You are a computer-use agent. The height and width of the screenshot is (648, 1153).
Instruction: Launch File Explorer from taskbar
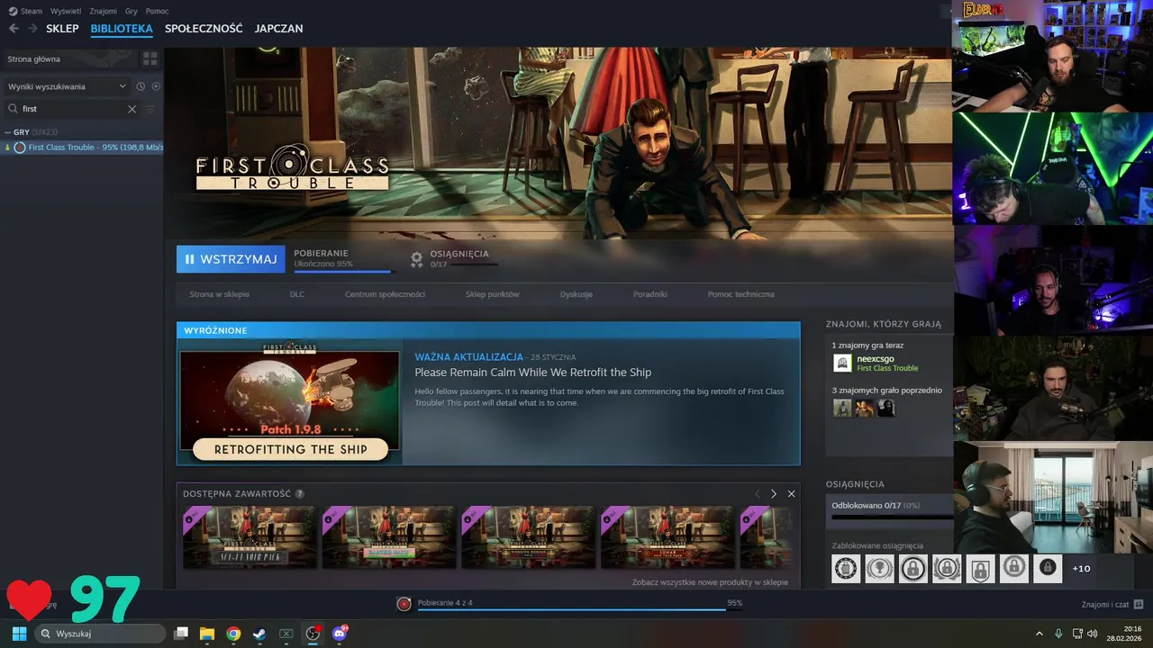pyautogui.click(x=207, y=634)
